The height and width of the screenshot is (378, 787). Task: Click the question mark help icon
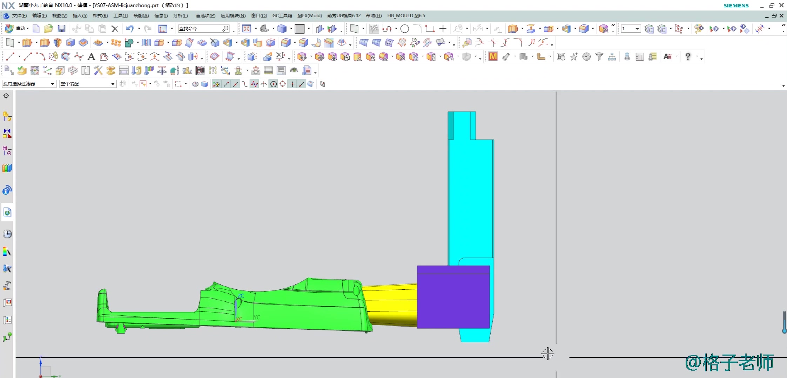pyautogui.click(x=688, y=57)
